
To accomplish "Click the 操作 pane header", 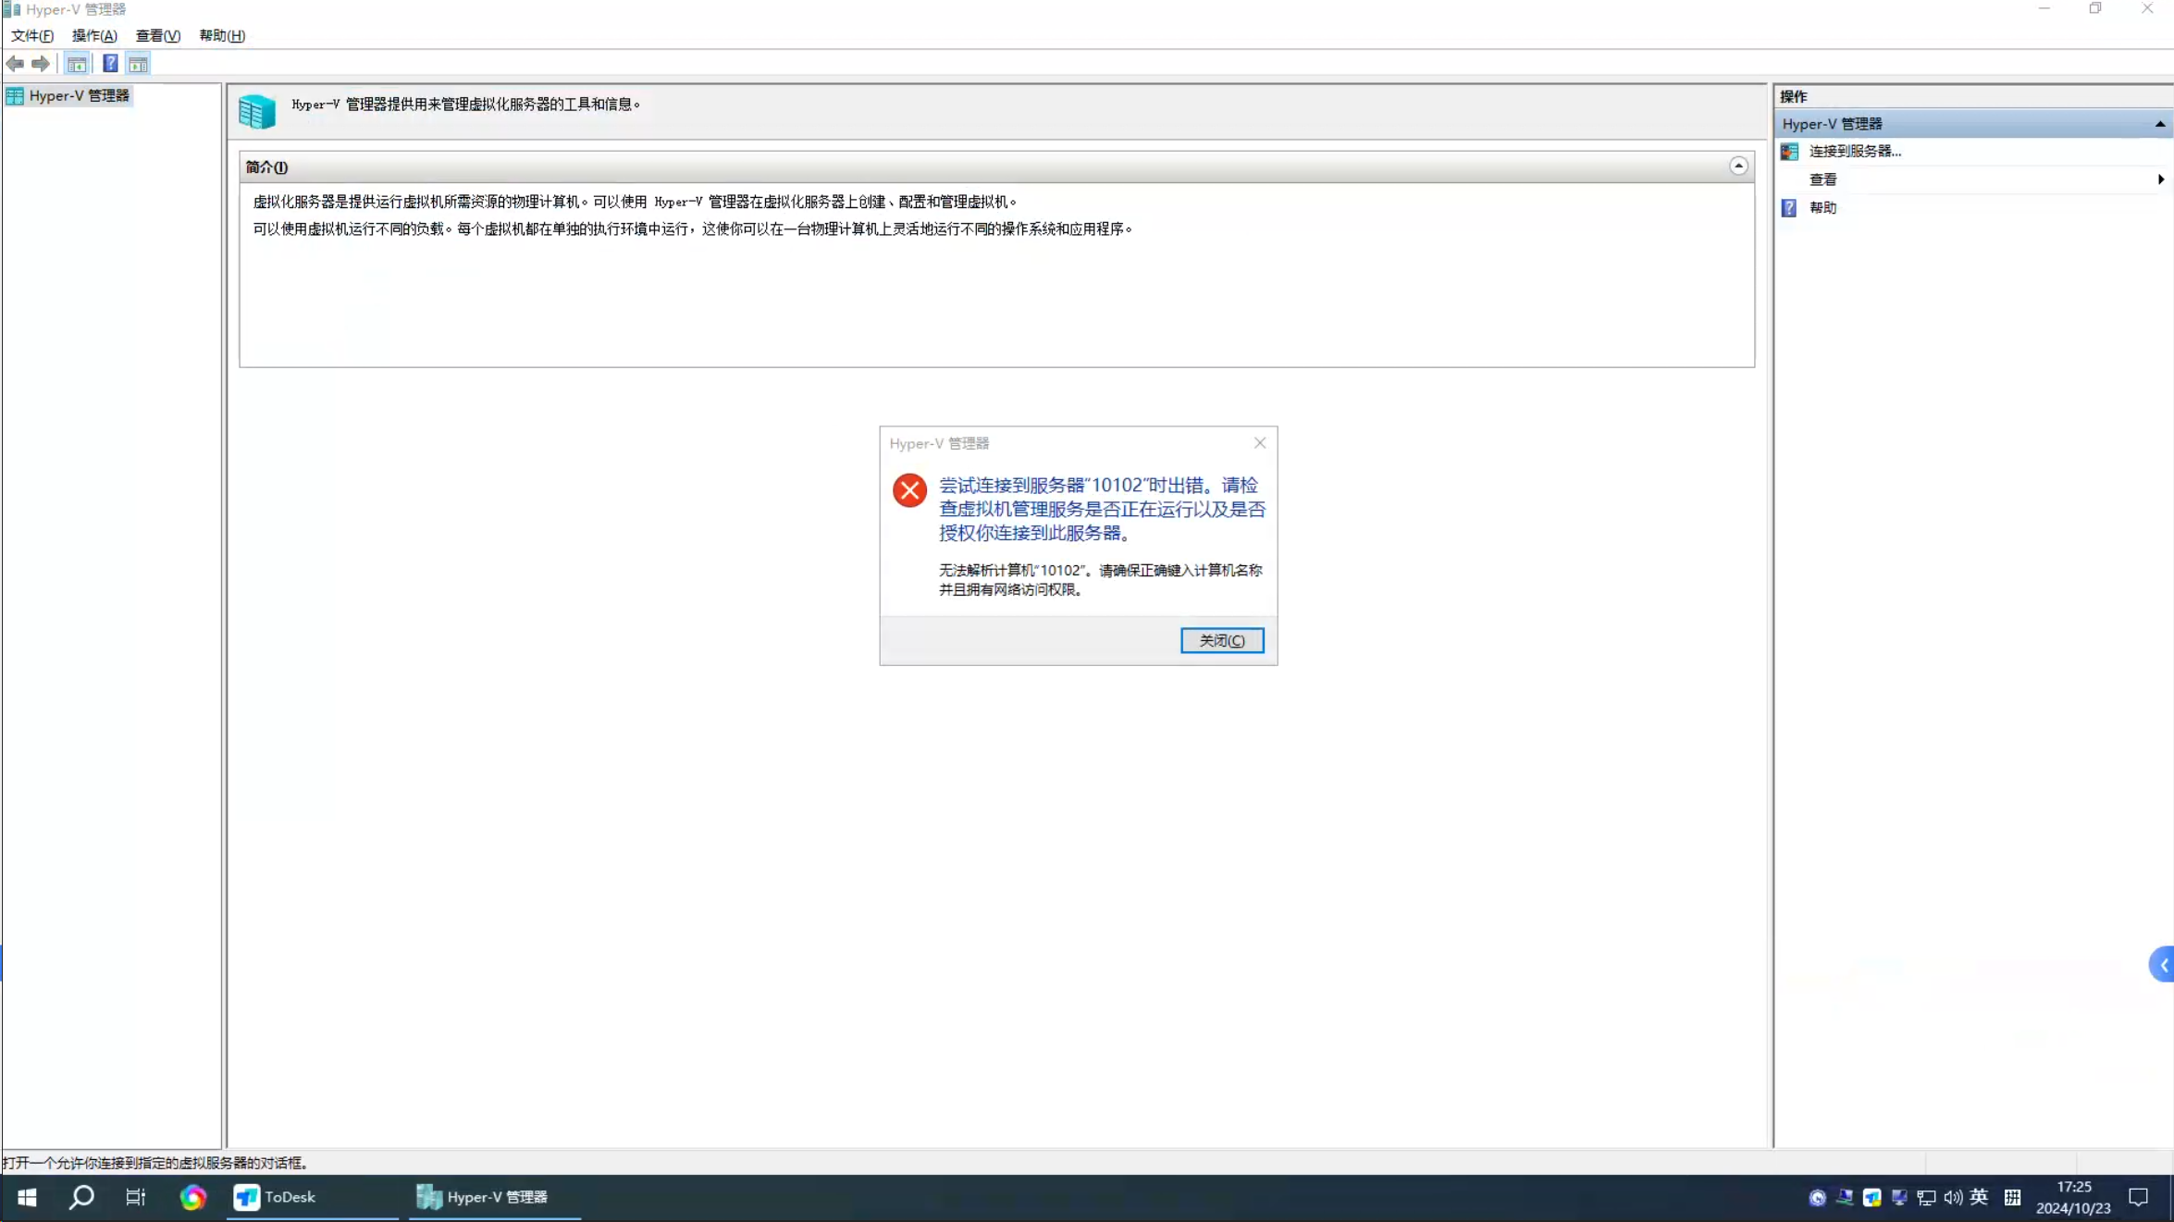I will pos(1793,96).
